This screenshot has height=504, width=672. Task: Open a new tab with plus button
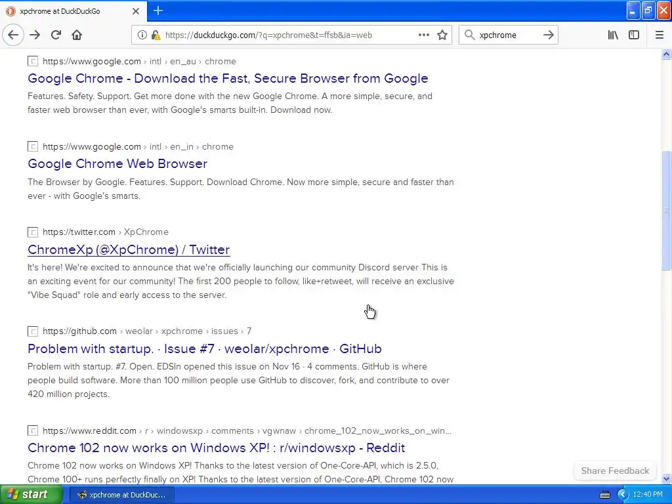click(x=157, y=10)
